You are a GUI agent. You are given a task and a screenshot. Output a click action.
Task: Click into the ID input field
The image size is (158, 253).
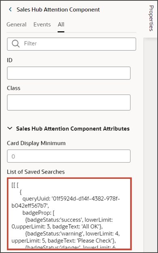click(x=69, y=73)
